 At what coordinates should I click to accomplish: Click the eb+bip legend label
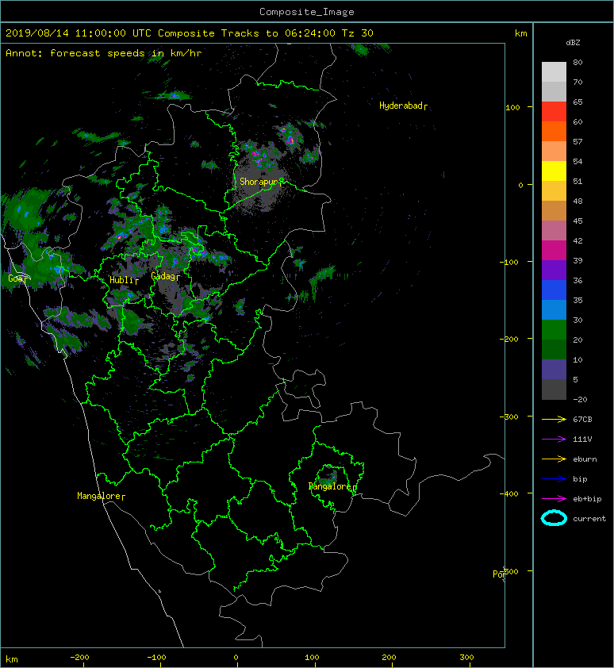[587, 499]
